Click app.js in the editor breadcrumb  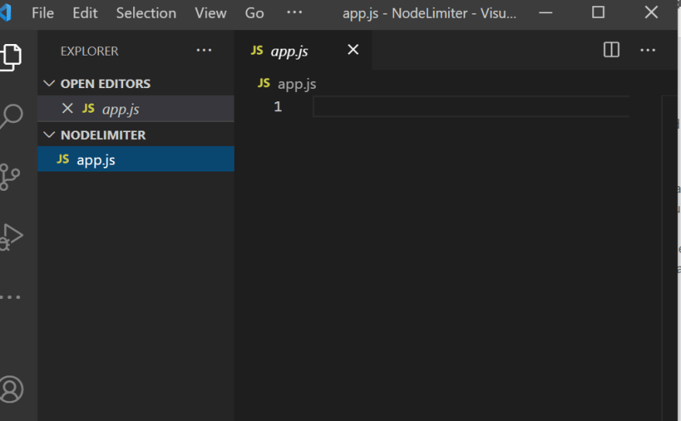[296, 83]
